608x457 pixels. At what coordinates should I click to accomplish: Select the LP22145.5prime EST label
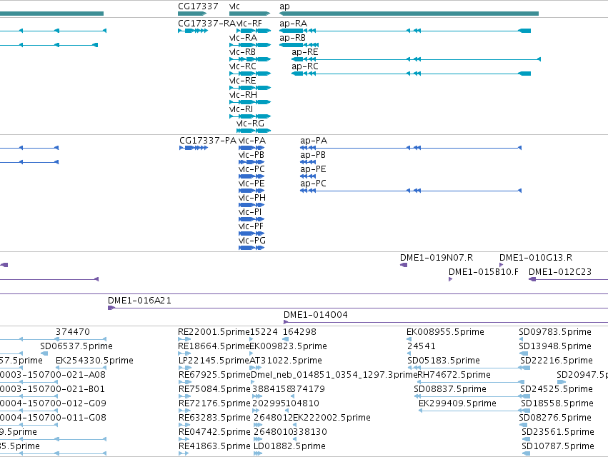click(x=214, y=361)
